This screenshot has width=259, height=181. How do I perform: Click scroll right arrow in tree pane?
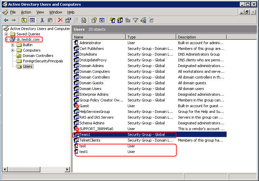click(67, 170)
